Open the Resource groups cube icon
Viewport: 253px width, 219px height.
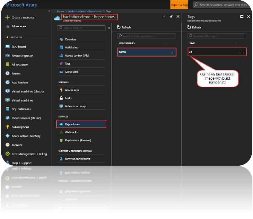tap(7, 55)
